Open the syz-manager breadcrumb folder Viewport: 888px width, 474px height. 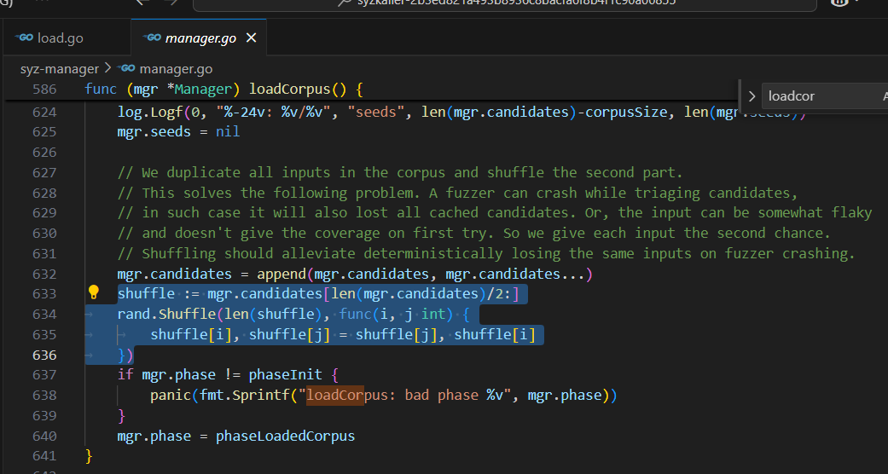[x=60, y=69]
